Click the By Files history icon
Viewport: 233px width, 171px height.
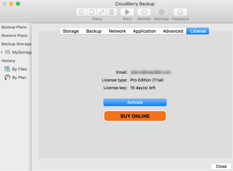tap(7, 69)
